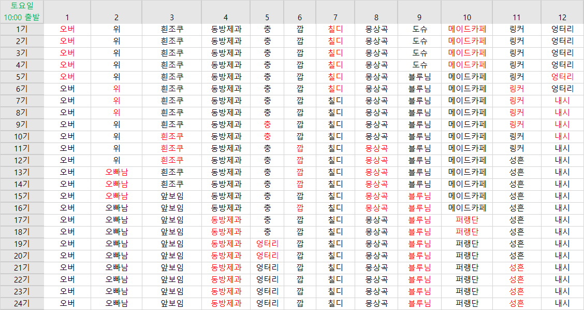The height and width of the screenshot is (310, 584).
Task: Click the 오버 cell in row 2기
Action: (x=67, y=41)
